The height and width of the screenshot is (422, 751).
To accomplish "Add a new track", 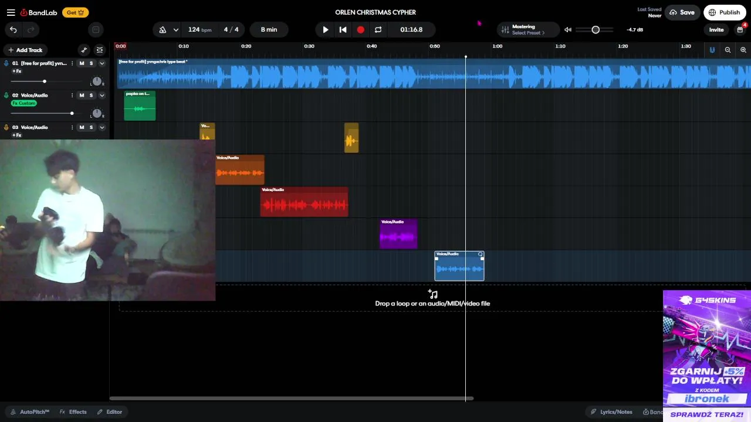I will pyautogui.click(x=25, y=50).
